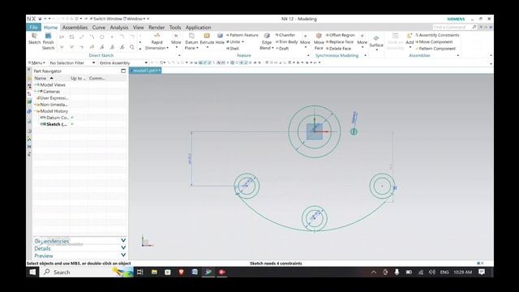The width and height of the screenshot is (519, 292).
Task: Maximize the Part Navigator panel
Action: (123, 71)
